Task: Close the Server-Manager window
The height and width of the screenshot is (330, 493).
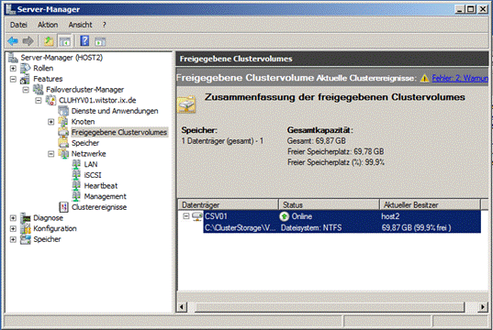Action: coord(483,9)
